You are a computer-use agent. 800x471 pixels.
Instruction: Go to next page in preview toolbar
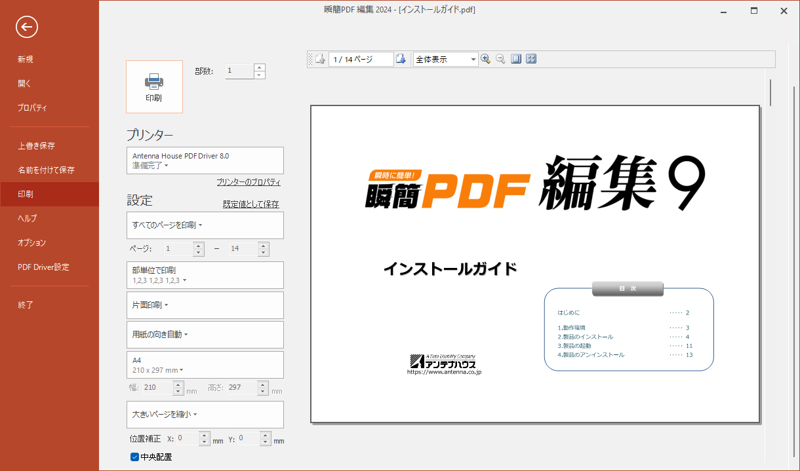click(x=401, y=59)
